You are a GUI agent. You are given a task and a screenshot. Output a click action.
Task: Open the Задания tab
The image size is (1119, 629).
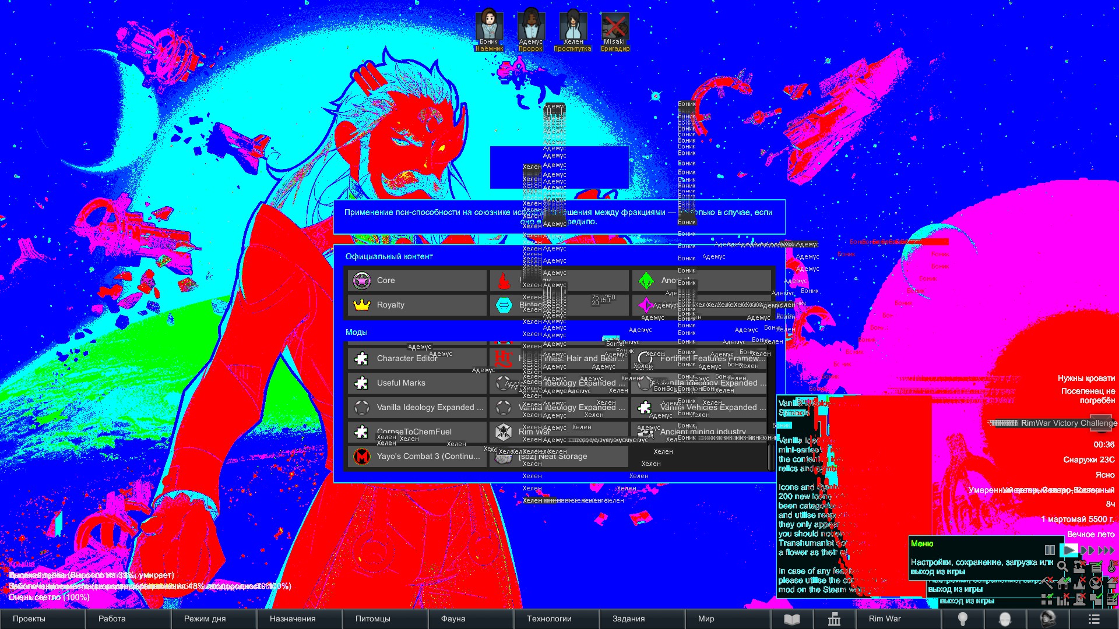tap(642, 619)
